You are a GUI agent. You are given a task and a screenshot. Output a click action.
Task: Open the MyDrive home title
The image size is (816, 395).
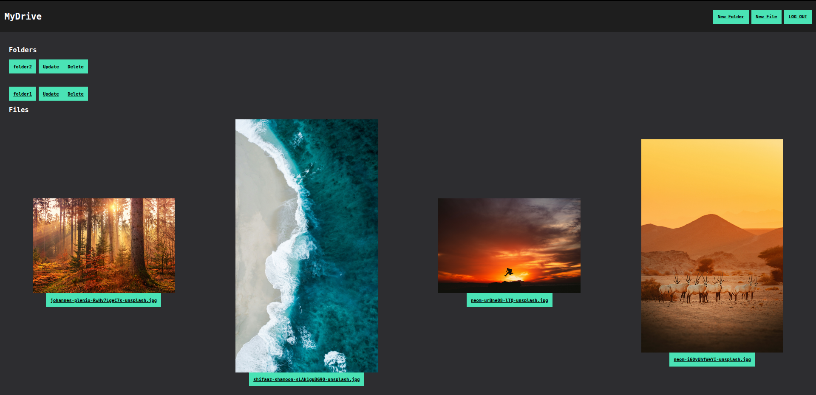23,16
